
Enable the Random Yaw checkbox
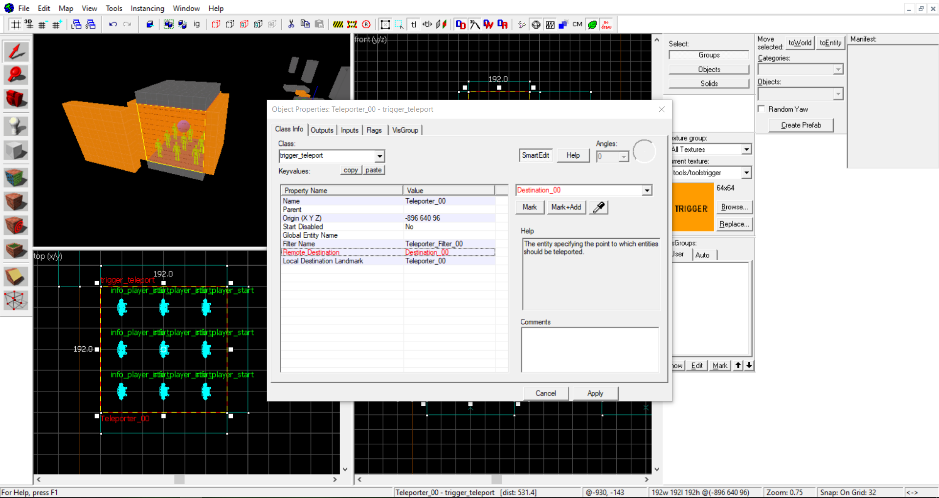tap(761, 109)
